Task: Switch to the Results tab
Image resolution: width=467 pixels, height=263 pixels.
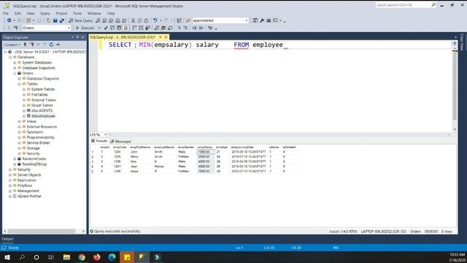Action: coord(99,141)
